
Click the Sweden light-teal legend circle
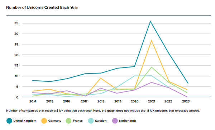[91, 121]
